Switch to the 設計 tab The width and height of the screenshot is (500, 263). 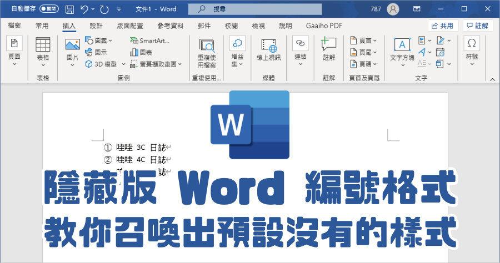[96, 26]
